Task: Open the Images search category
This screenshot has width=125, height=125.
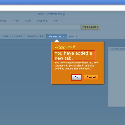Action: pos(4,21)
